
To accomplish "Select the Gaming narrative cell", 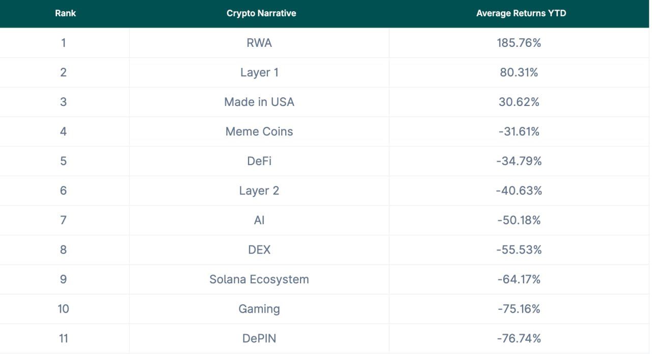I will [x=259, y=309].
